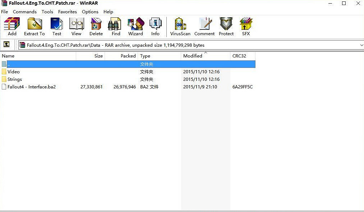The width and height of the screenshot is (364, 212).
Task: Show archive Info
Action: tap(155, 27)
